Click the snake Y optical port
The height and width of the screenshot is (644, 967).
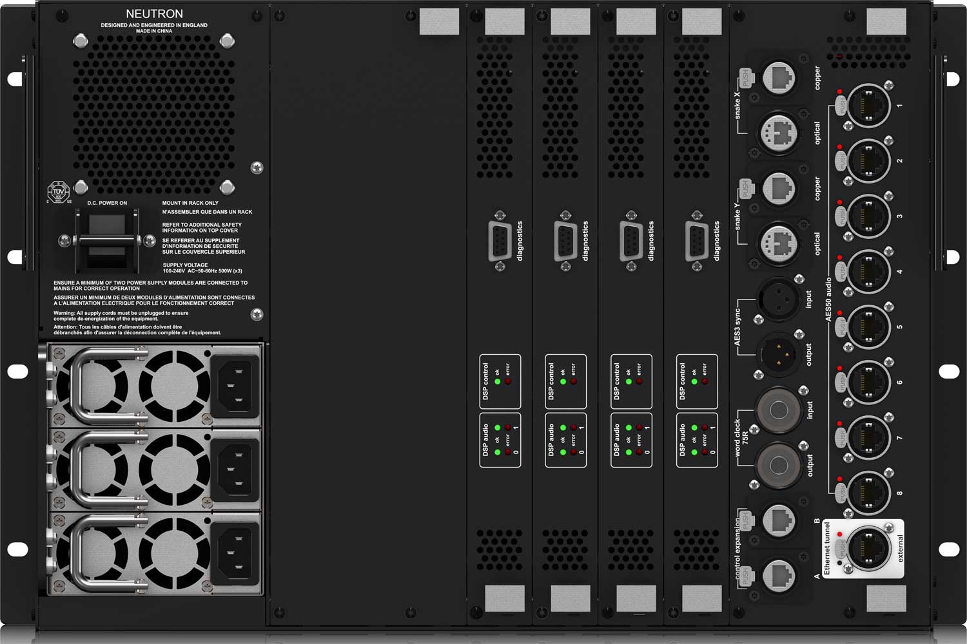click(779, 243)
